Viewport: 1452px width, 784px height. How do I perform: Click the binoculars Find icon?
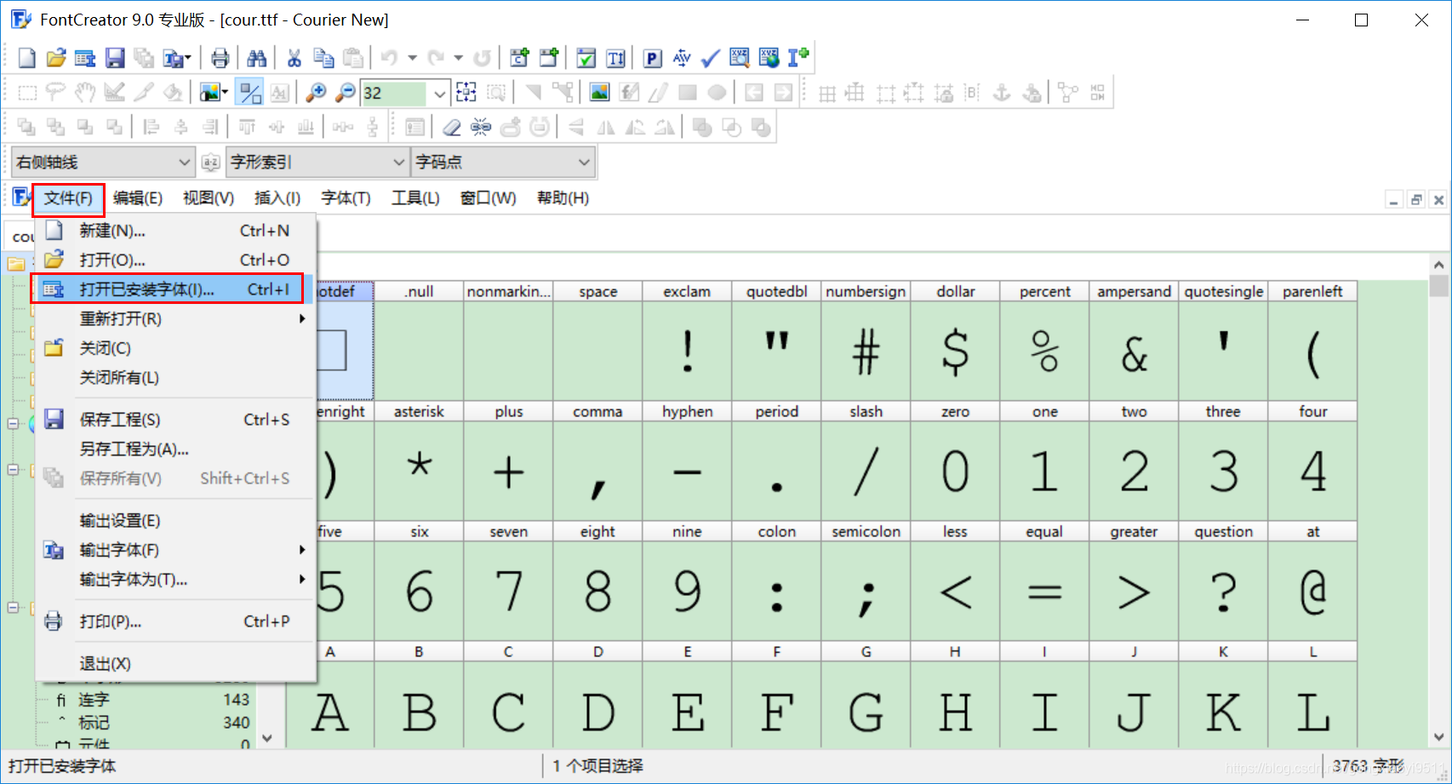click(x=256, y=58)
